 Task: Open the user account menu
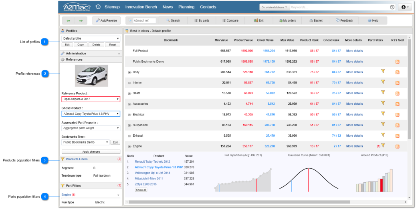pyautogui.click(x=405, y=7)
